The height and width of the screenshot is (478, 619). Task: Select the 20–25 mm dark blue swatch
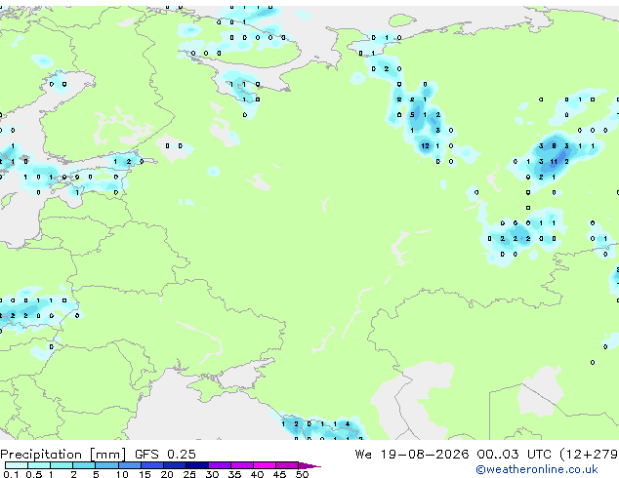(175, 465)
